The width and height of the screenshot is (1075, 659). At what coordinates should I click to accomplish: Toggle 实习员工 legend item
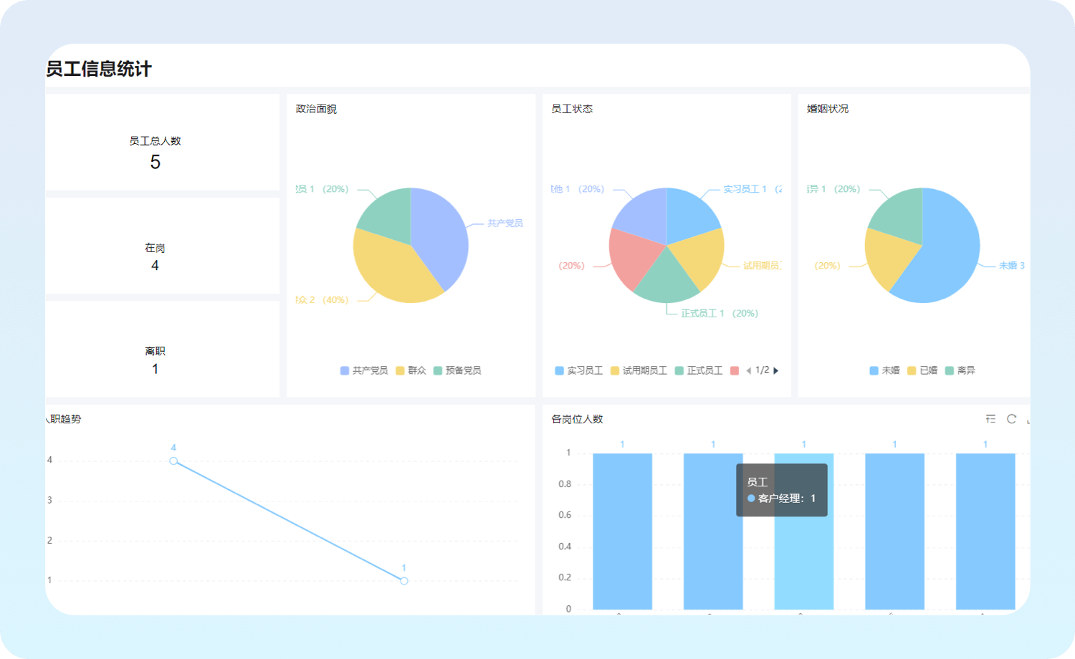click(x=579, y=370)
